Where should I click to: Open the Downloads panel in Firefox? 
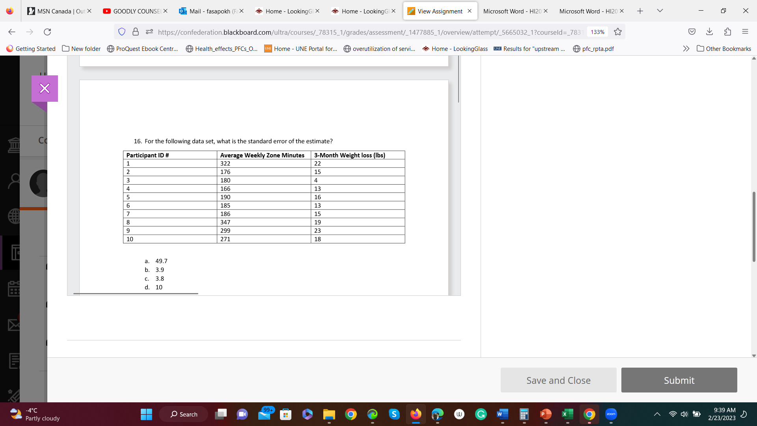[x=710, y=32]
